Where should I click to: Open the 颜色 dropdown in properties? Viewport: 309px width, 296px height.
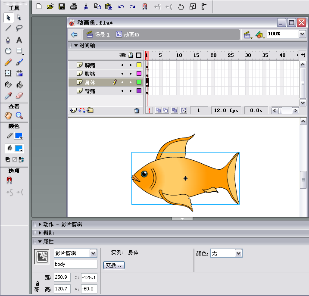click(239, 253)
